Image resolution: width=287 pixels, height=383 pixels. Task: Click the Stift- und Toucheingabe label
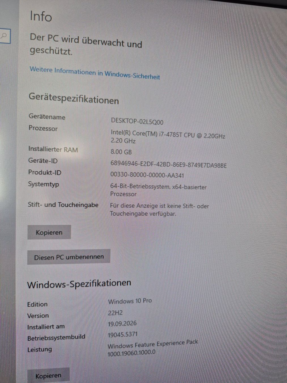point(63,205)
